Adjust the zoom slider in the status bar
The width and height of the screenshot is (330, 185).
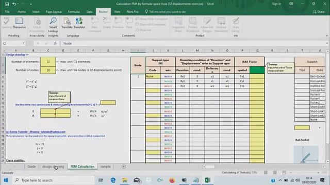click(304, 173)
